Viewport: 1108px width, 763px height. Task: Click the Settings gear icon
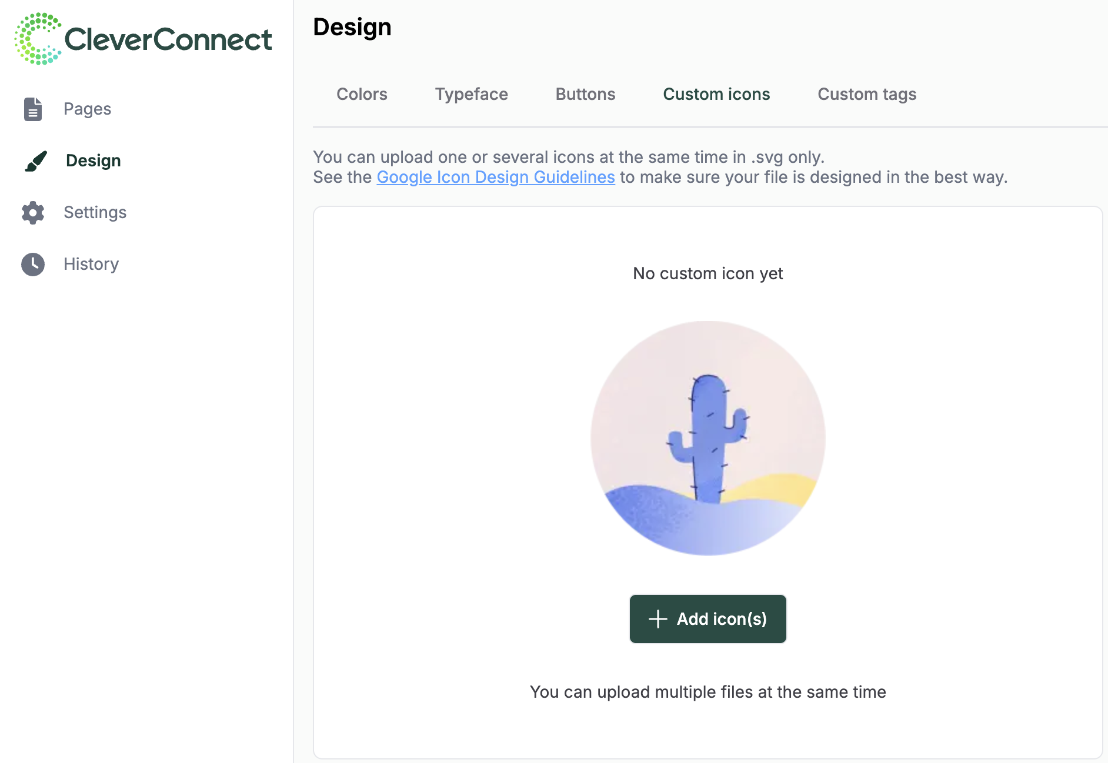(x=33, y=213)
